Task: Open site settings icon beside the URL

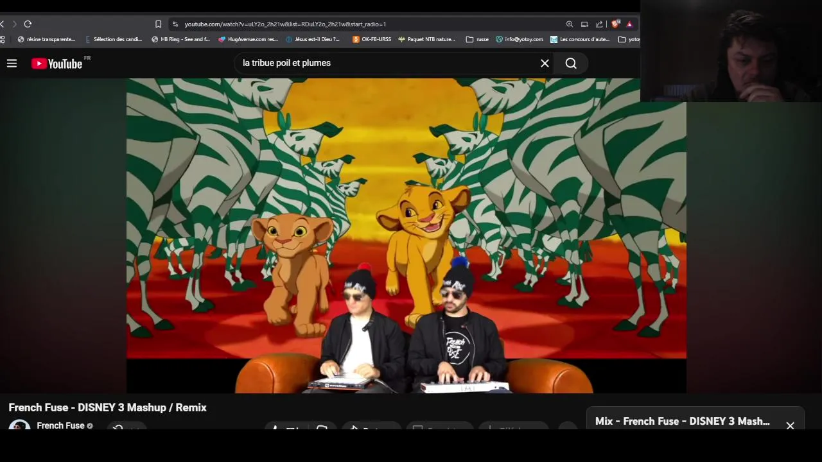Action: (175, 24)
